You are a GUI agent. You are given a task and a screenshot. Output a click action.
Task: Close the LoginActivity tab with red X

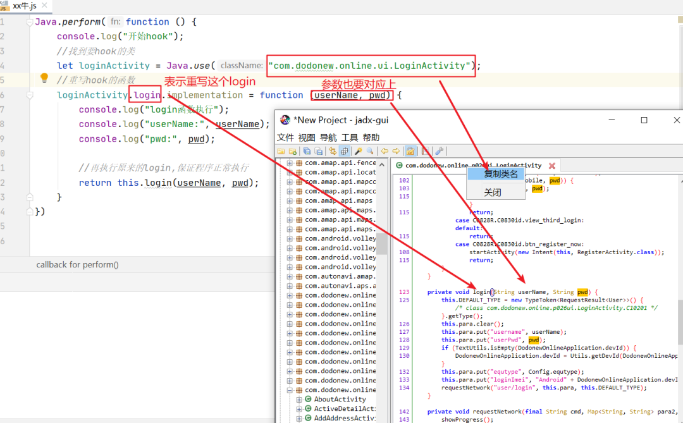click(551, 166)
